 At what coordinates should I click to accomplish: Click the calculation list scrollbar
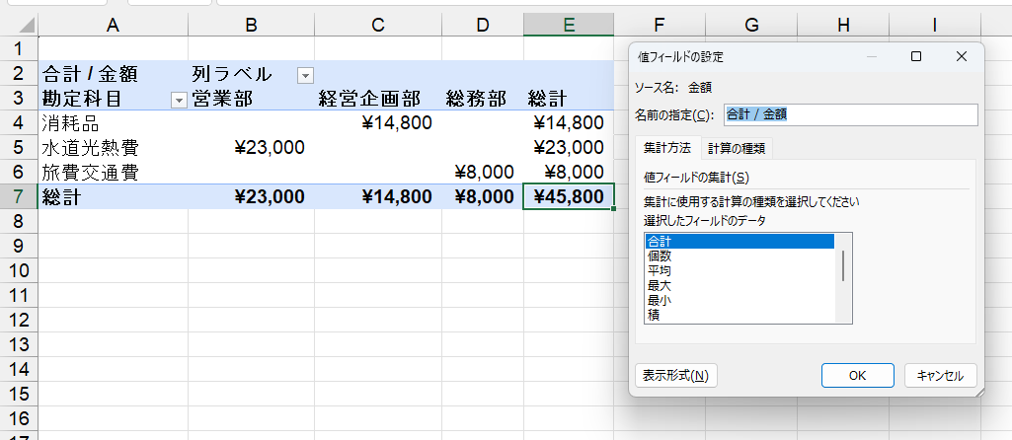843,266
